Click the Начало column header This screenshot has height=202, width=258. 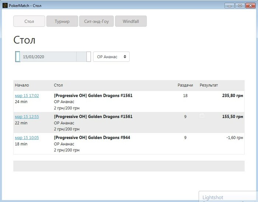point(22,85)
